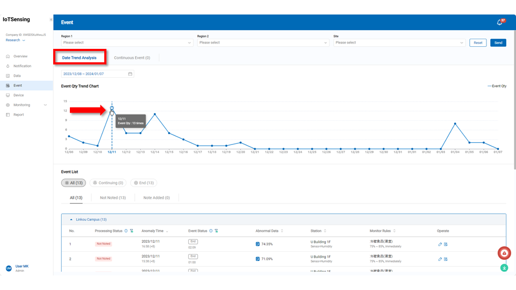Open the notification bell in header

coord(499,23)
